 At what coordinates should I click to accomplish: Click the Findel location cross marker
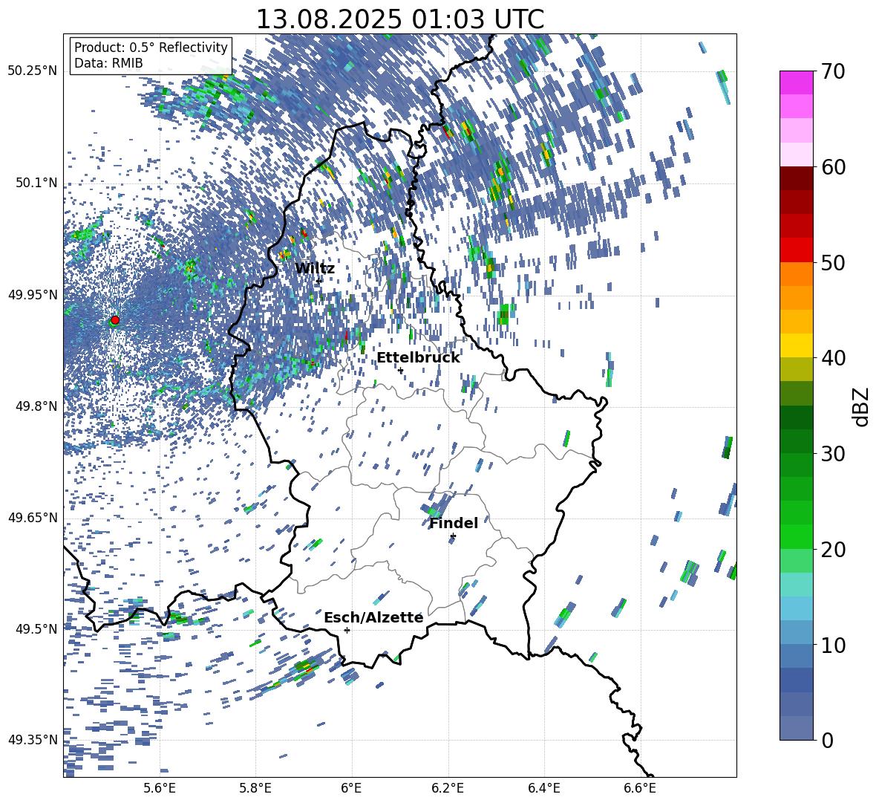pyautogui.click(x=453, y=536)
